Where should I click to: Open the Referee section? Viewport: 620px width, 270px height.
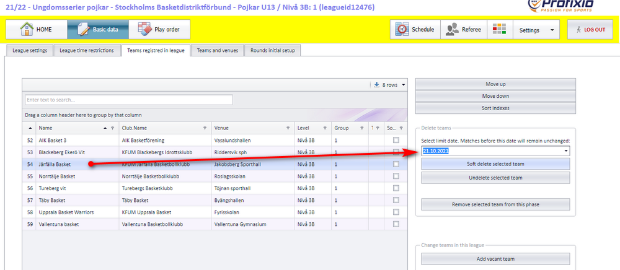[463, 30]
